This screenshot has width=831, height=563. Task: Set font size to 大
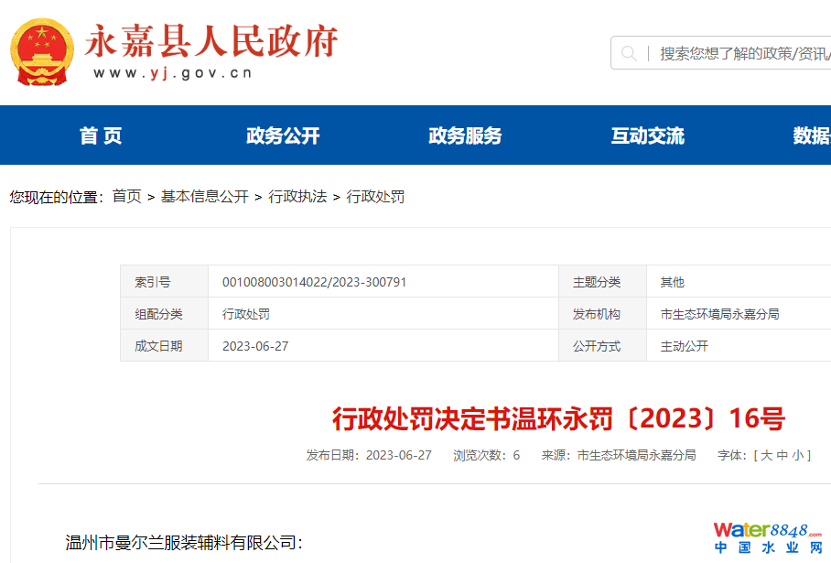[767, 455]
